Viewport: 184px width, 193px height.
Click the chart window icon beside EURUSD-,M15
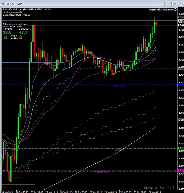(x=3, y=4)
